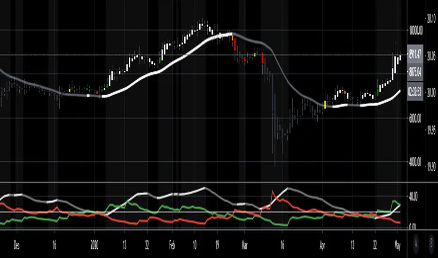The image size is (438, 258).
Task: Click the 20.10 secondary scale label
Action: (431, 19)
